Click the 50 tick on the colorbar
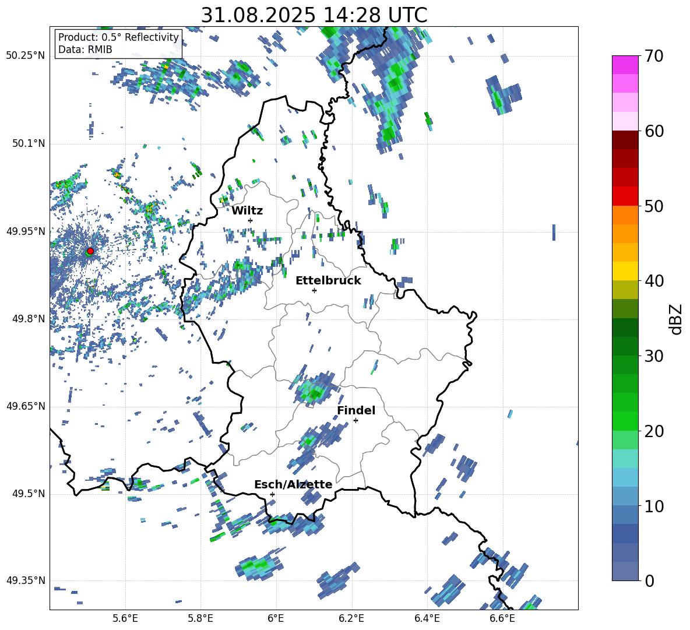Screen dimensions: 690x630 click(x=654, y=206)
